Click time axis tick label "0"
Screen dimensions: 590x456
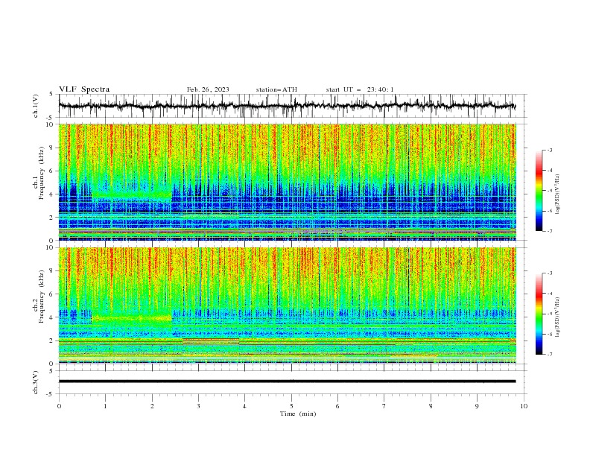point(59,406)
